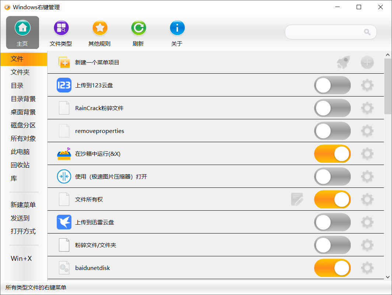
Task: Open the 关于 information panel
Action: 177,28
